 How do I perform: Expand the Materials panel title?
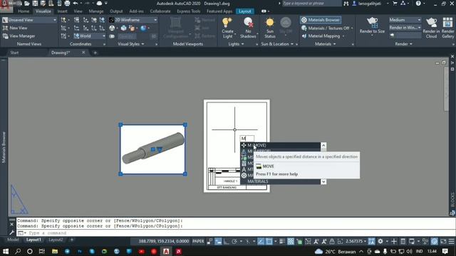coord(325,44)
